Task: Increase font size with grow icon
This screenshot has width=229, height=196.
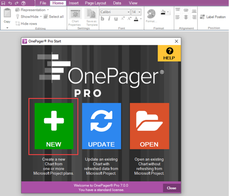Action: click(x=129, y=19)
